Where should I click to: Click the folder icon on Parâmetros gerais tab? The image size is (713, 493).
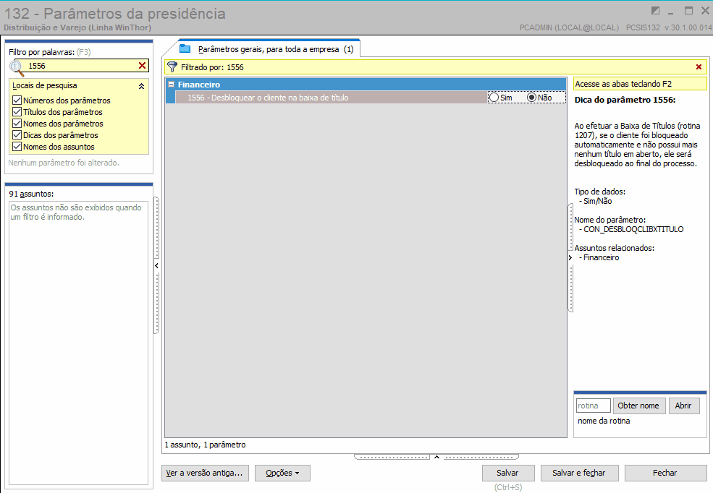185,49
